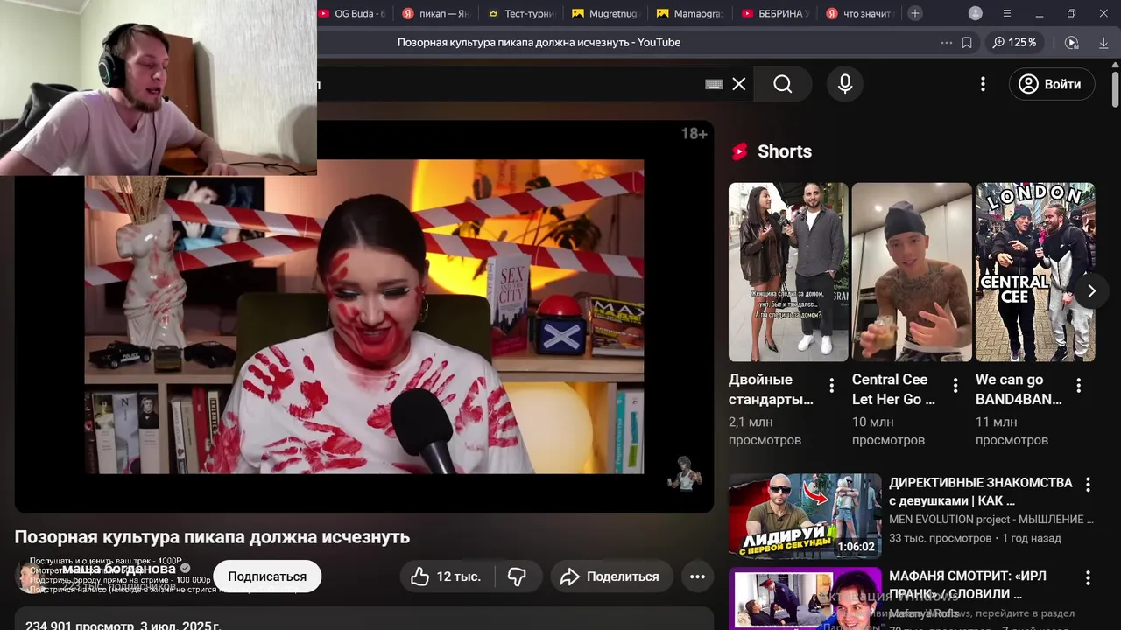Open the address bar three-dots menu

[946, 42]
